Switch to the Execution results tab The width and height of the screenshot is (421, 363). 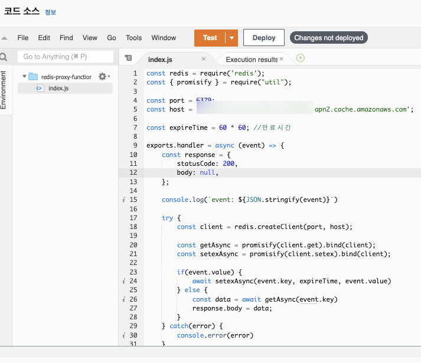tap(251, 59)
